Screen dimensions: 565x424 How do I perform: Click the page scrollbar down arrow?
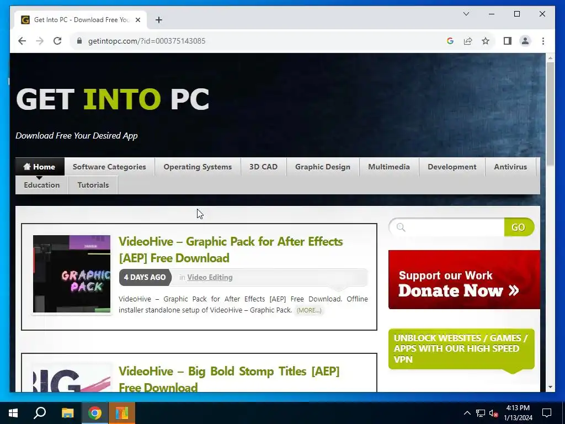tap(550, 387)
